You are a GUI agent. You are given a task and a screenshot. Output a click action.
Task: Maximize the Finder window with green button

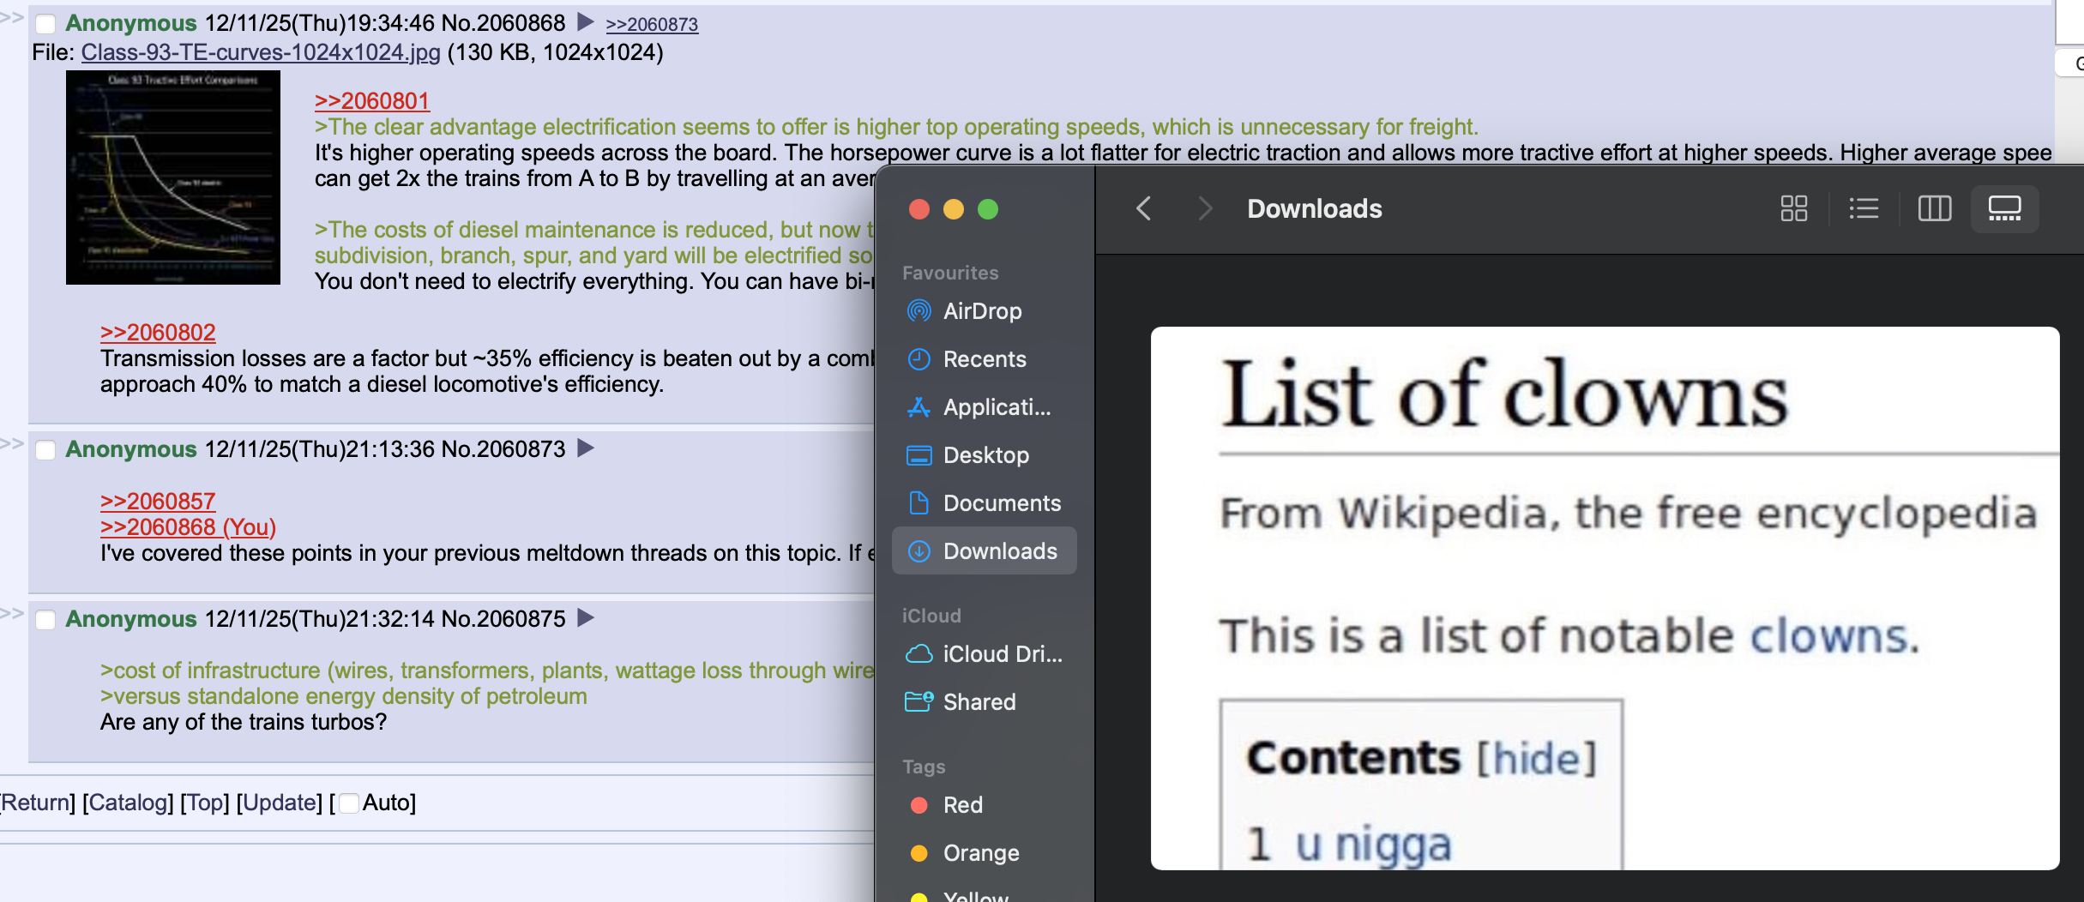click(988, 209)
